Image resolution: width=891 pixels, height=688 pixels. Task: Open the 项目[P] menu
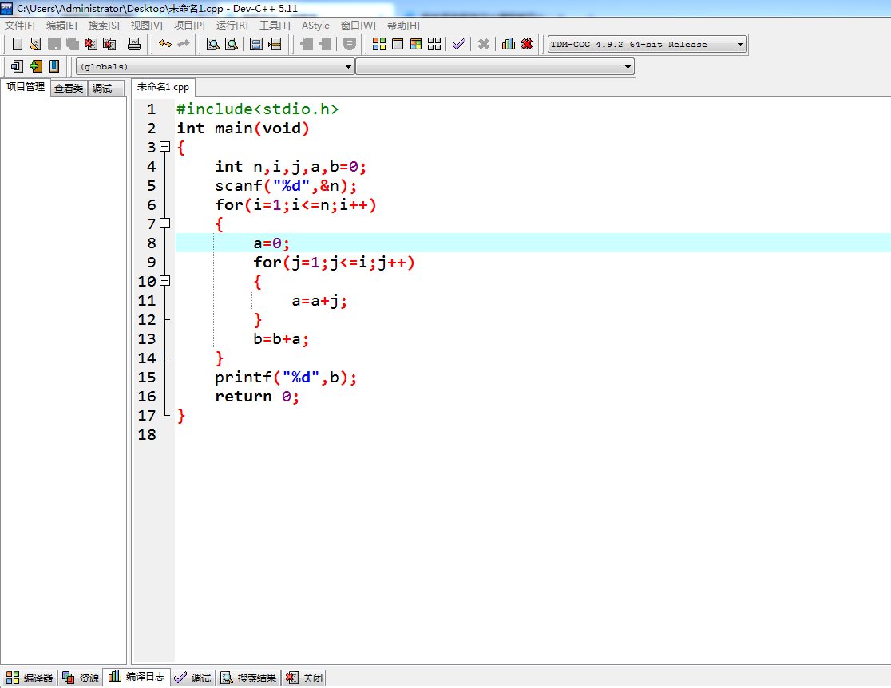point(189,25)
